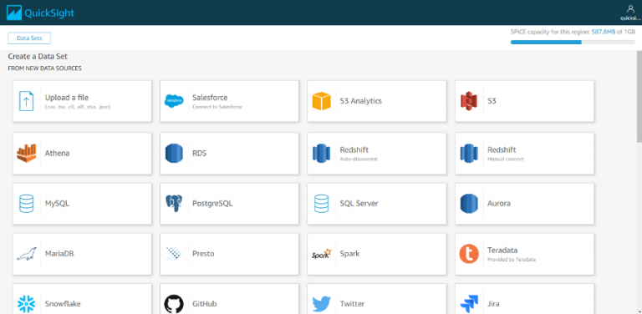Select the Teradata label
Image resolution: width=642 pixels, height=314 pixels.
(502, 251)
